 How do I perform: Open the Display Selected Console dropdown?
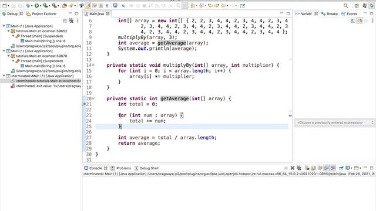pos(351,168)
